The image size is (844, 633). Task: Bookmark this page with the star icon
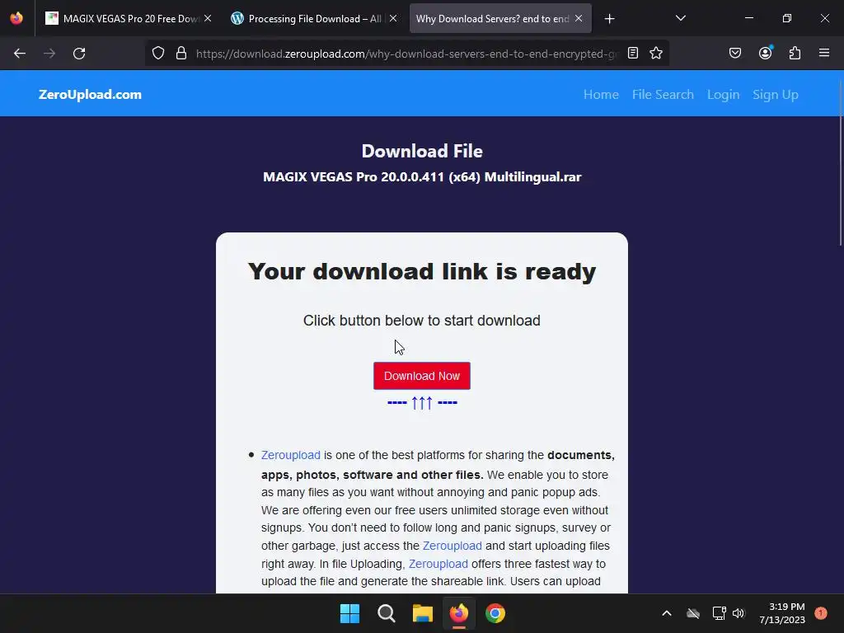655,54
